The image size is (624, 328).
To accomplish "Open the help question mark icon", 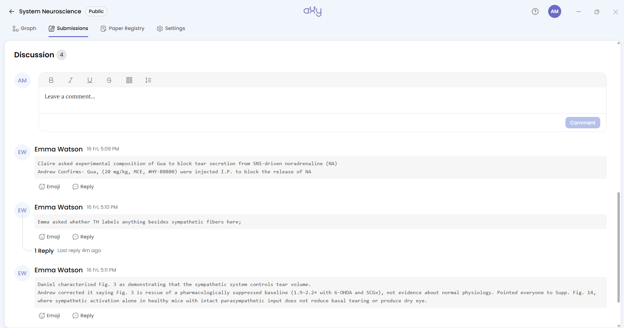I will pos(535,11).
